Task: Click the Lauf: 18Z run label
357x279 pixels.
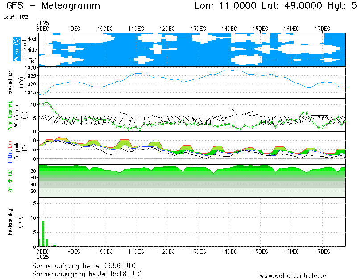Action: click(x=14, y=17)
